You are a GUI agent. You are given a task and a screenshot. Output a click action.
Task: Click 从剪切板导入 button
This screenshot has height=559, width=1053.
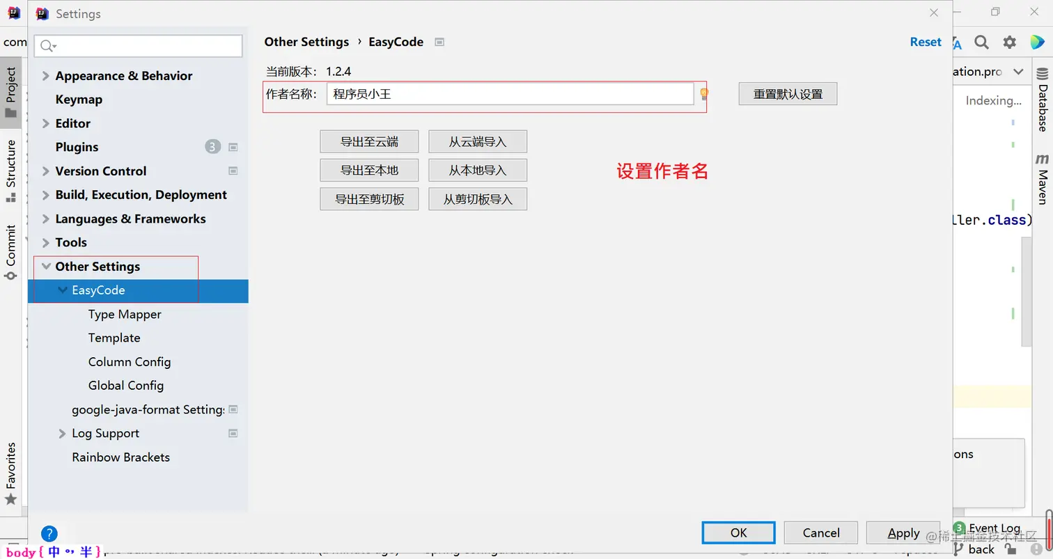478,198
